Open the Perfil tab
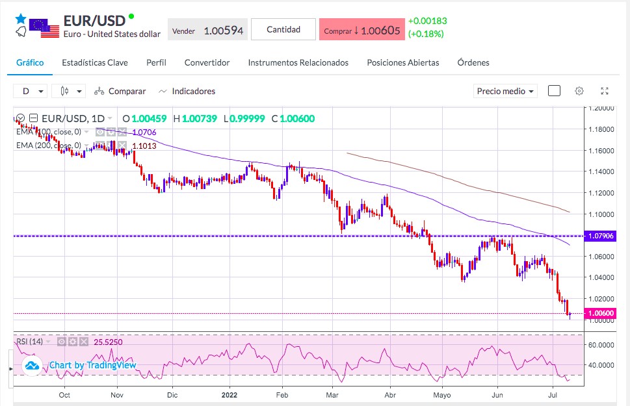The image size is (630, 406). click(156, 62)
